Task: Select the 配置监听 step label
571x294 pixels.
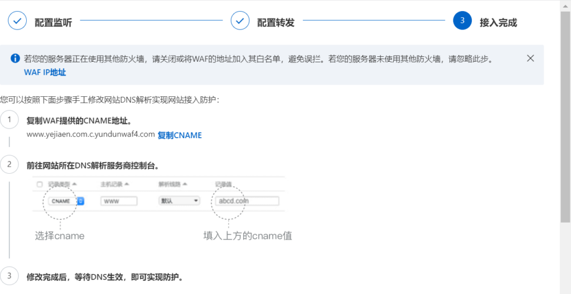Action: 53,22
